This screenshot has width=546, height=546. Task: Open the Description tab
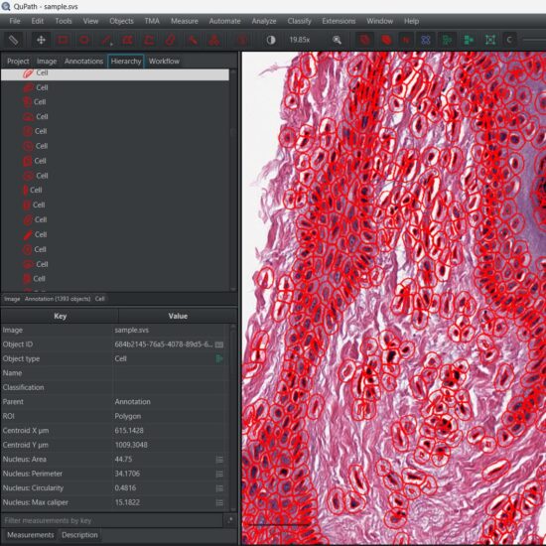point(79,535)
